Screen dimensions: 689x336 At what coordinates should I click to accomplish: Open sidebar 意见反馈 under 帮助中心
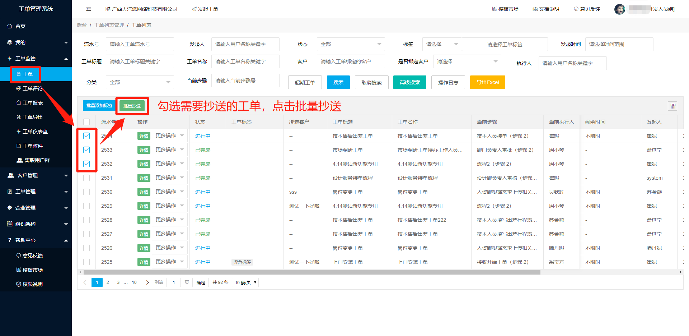29,256
